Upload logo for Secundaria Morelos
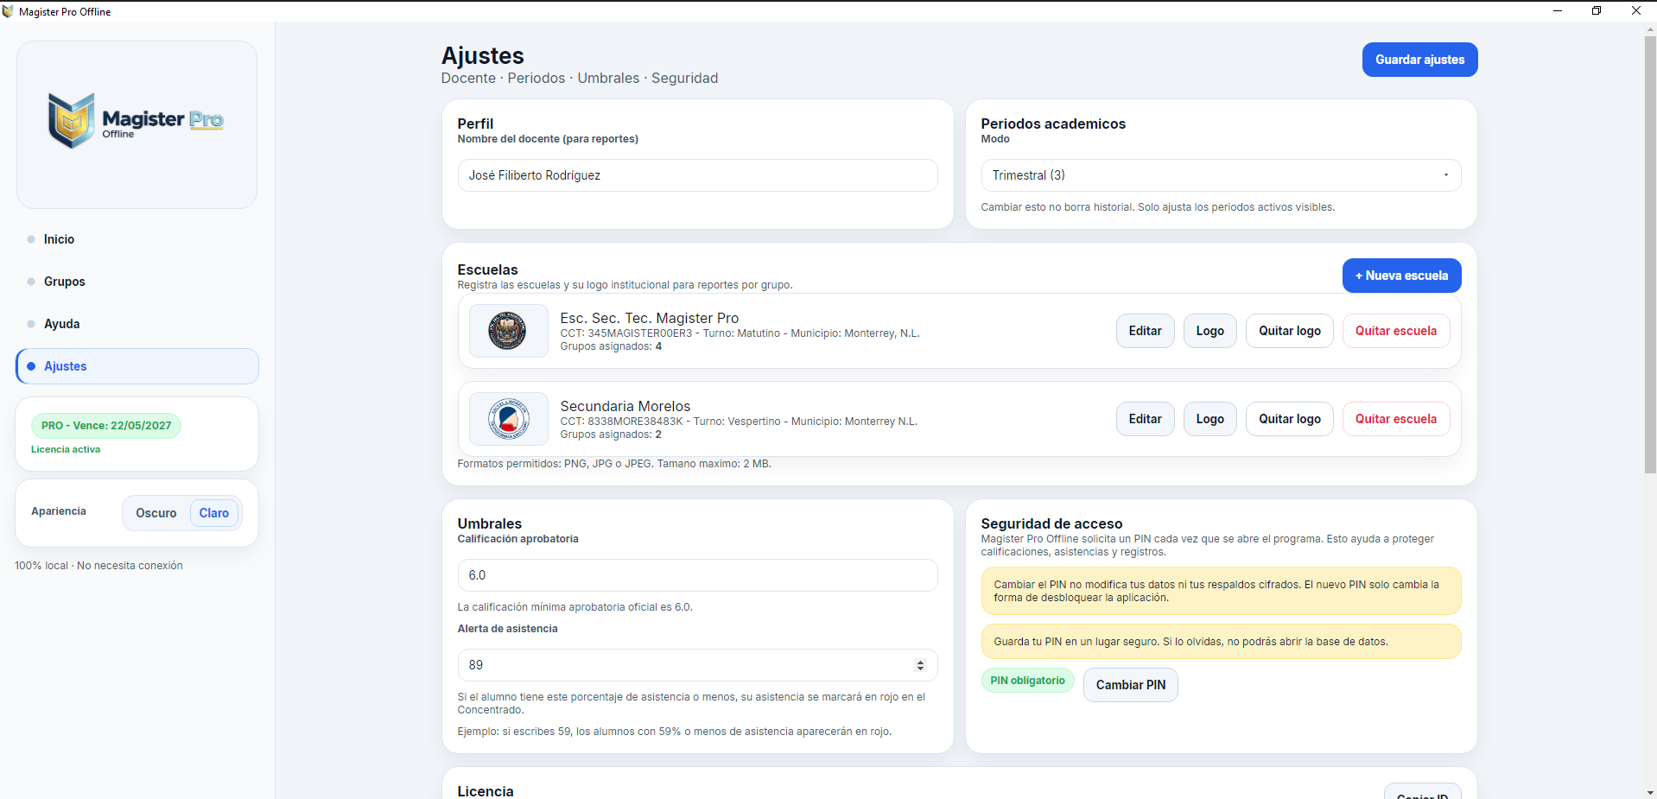Screen dimensions: 1657x799 point(1209,419)
